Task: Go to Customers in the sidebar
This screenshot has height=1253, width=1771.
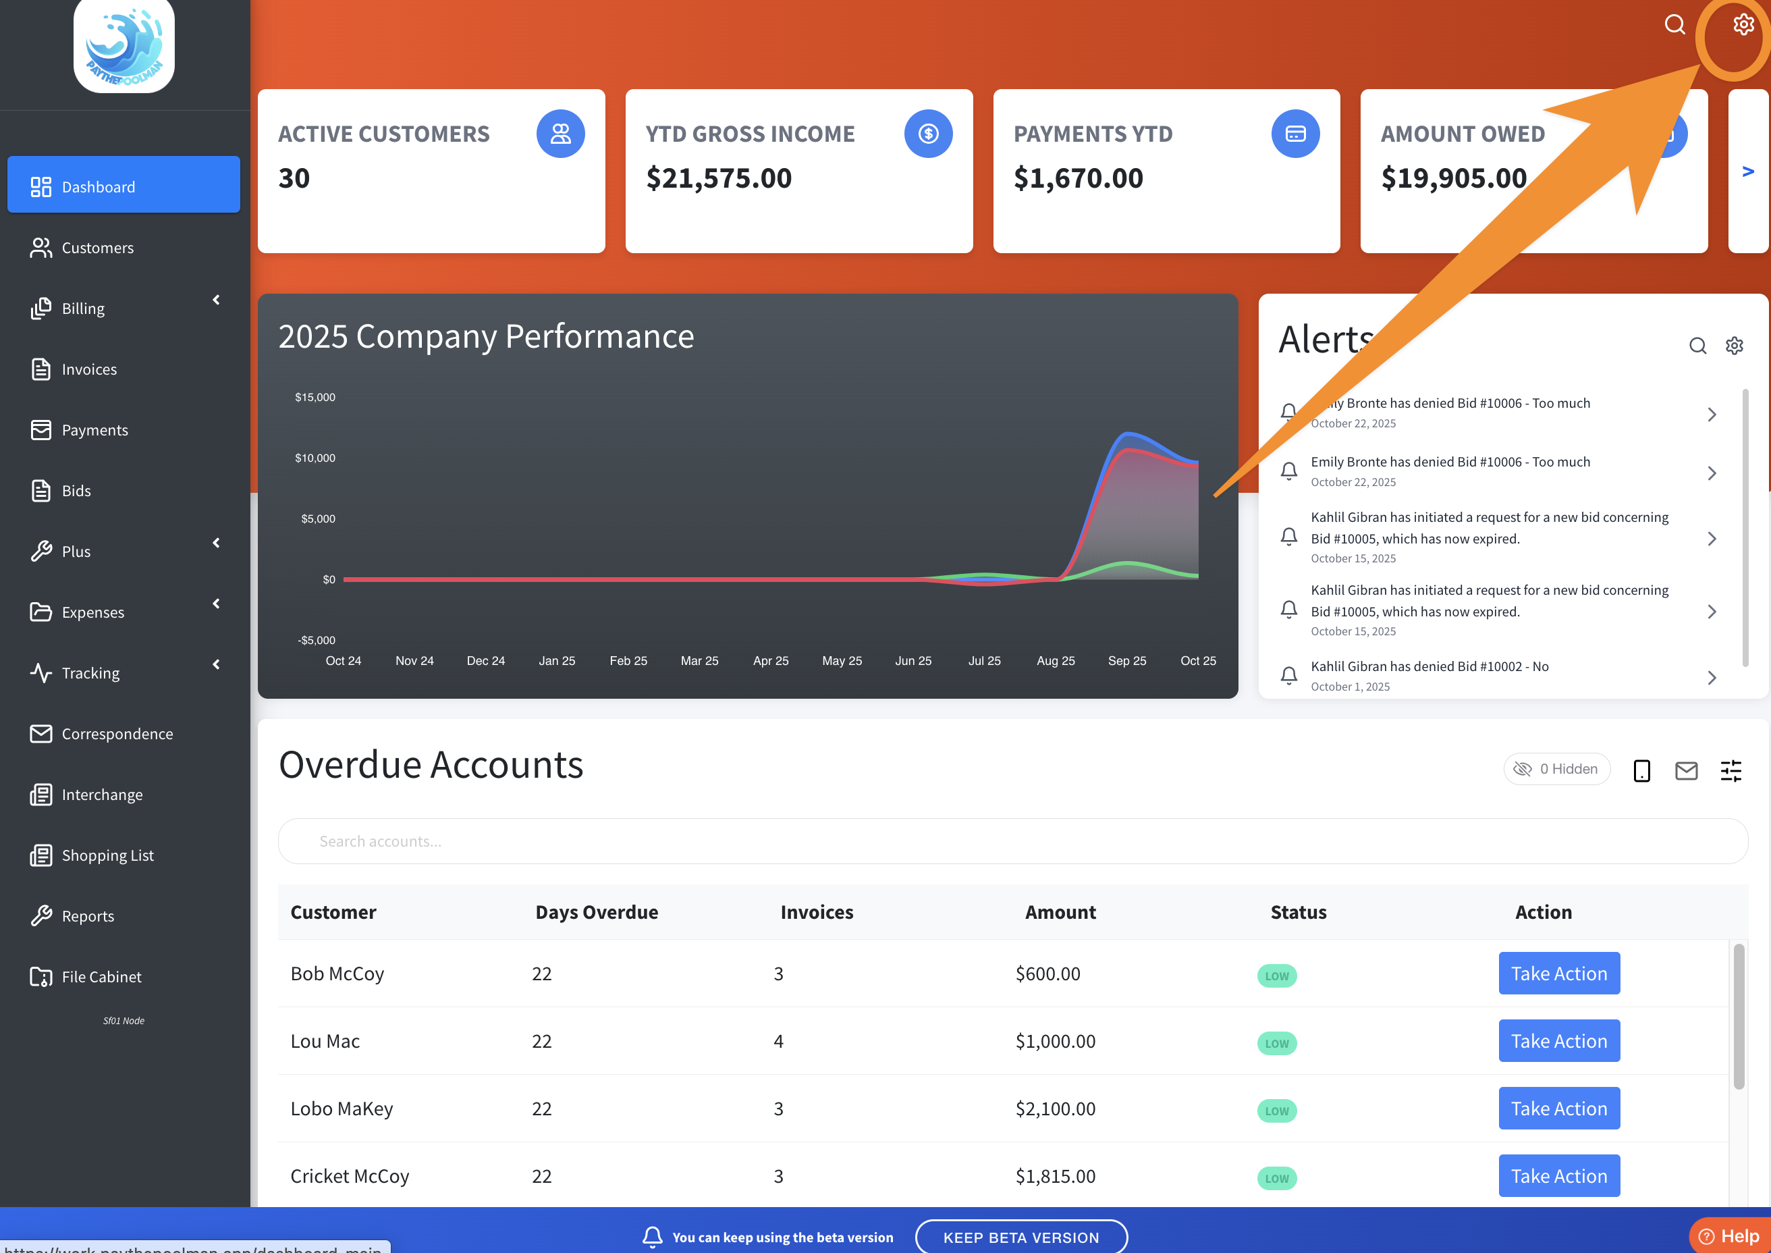Action: pos(97,248)
